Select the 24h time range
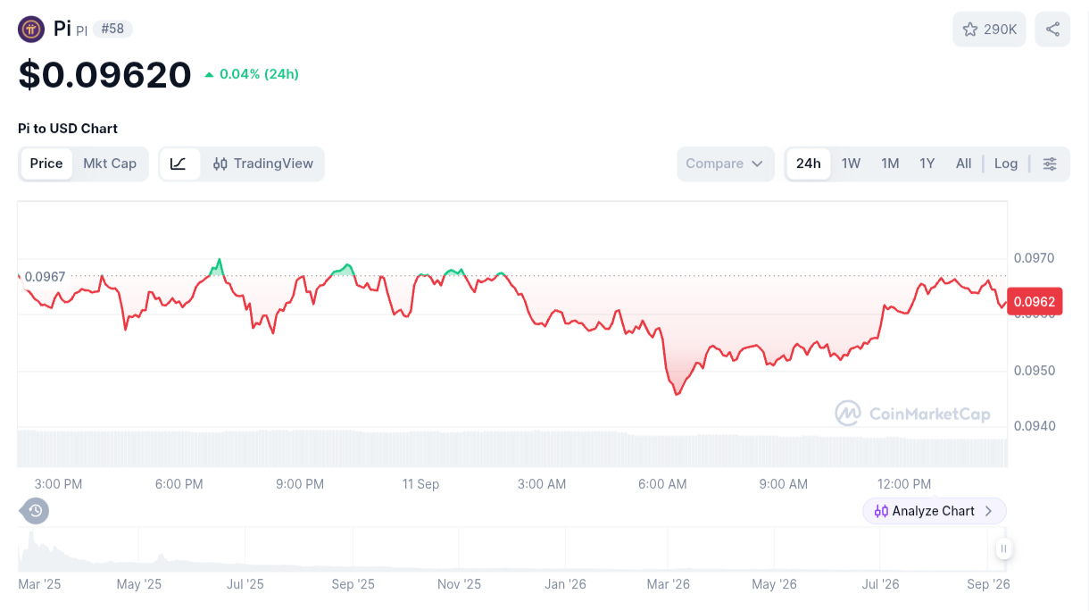1089x611 pixels. pos(809,163)
